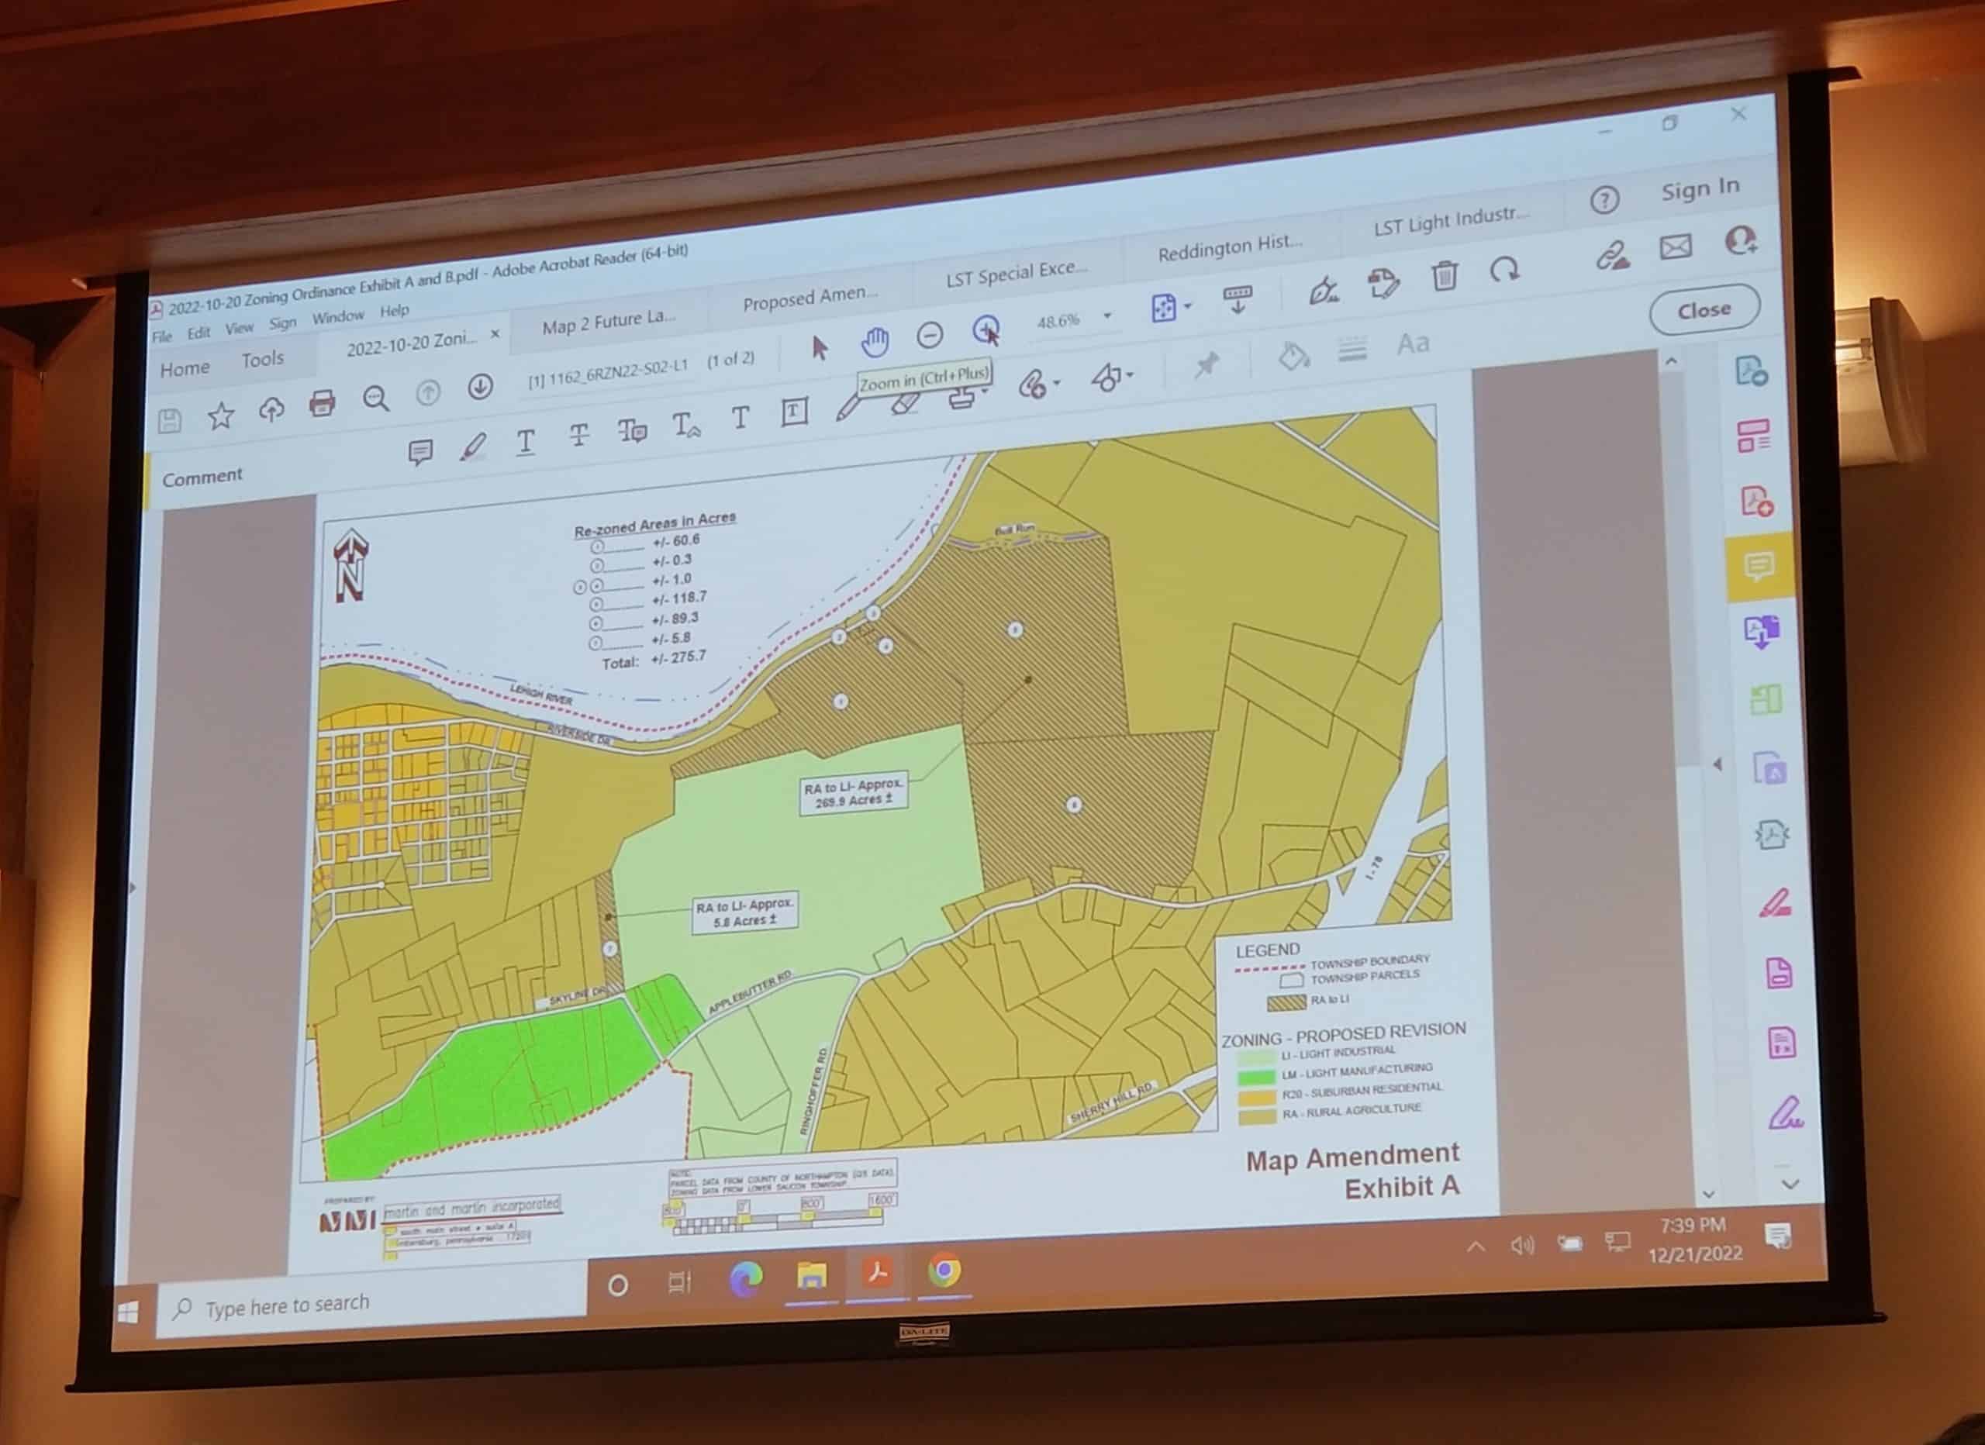Screen dimensions: 1985x1445
Task: Select the arrow selection tool
Action: point(820,348)
